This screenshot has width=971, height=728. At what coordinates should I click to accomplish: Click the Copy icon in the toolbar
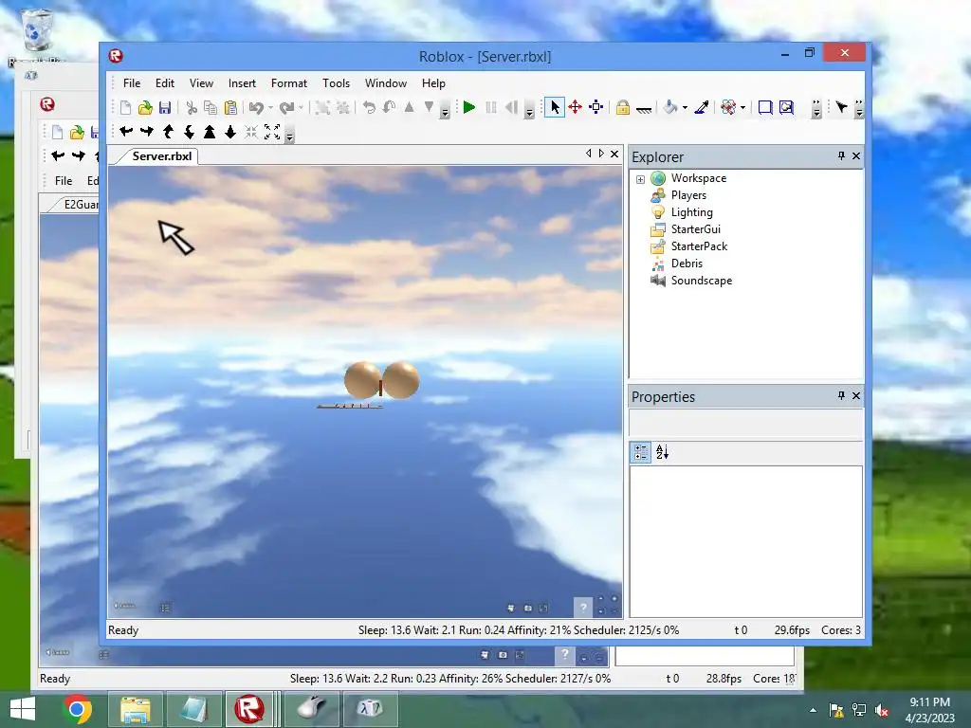point(211,108)
